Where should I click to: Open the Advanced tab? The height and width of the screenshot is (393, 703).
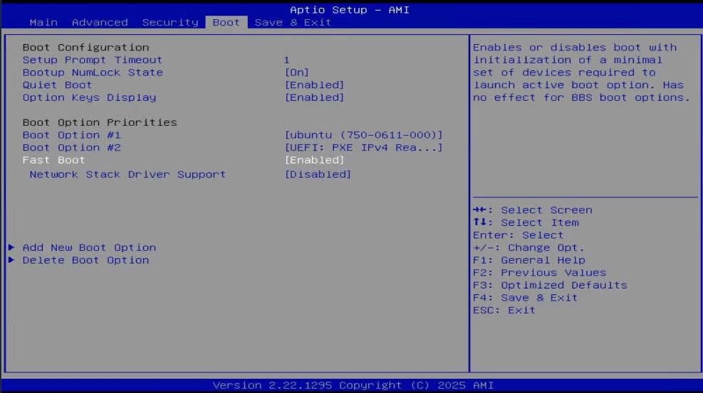click(x=100, y=22)
